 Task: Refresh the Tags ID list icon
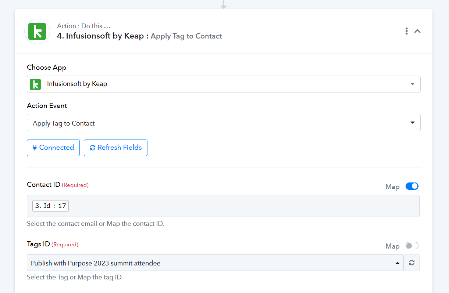click(x=412, y=263)
